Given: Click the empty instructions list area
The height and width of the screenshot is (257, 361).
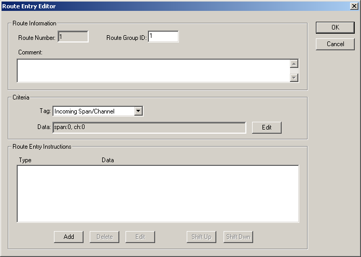Looking at the screenshot, I should 158,193.
